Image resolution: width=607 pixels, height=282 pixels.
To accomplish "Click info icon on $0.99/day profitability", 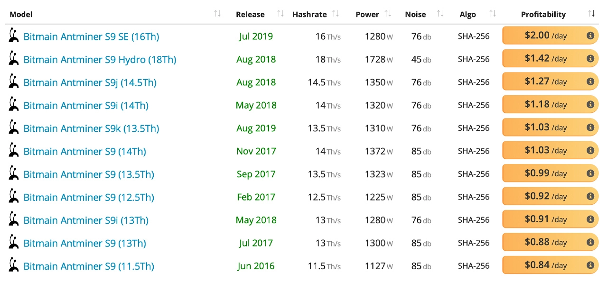I will 590,173.
